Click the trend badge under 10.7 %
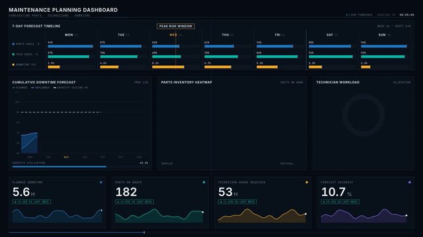 point(340,201)
